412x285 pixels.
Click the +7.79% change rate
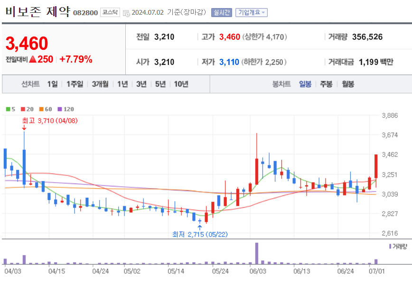76,59
